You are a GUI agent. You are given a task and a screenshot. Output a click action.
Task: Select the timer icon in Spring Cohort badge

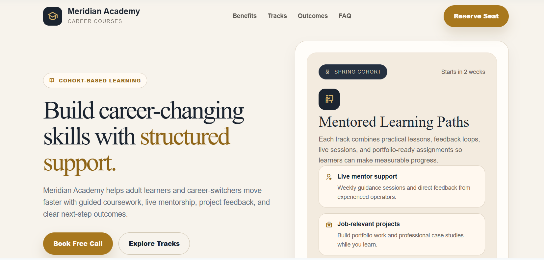[x=327, y=72]
